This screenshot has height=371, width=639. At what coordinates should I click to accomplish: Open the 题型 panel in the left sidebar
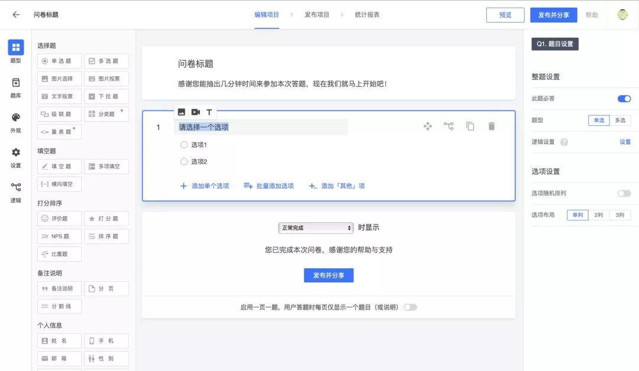15,51
